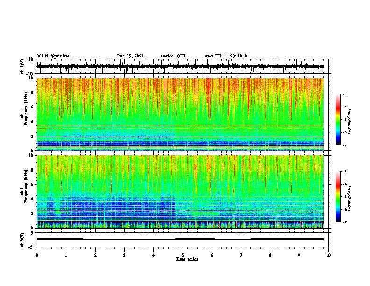The image size is (370, 286).
Task: Click the "station=OUI" header label
Action: 173,56
